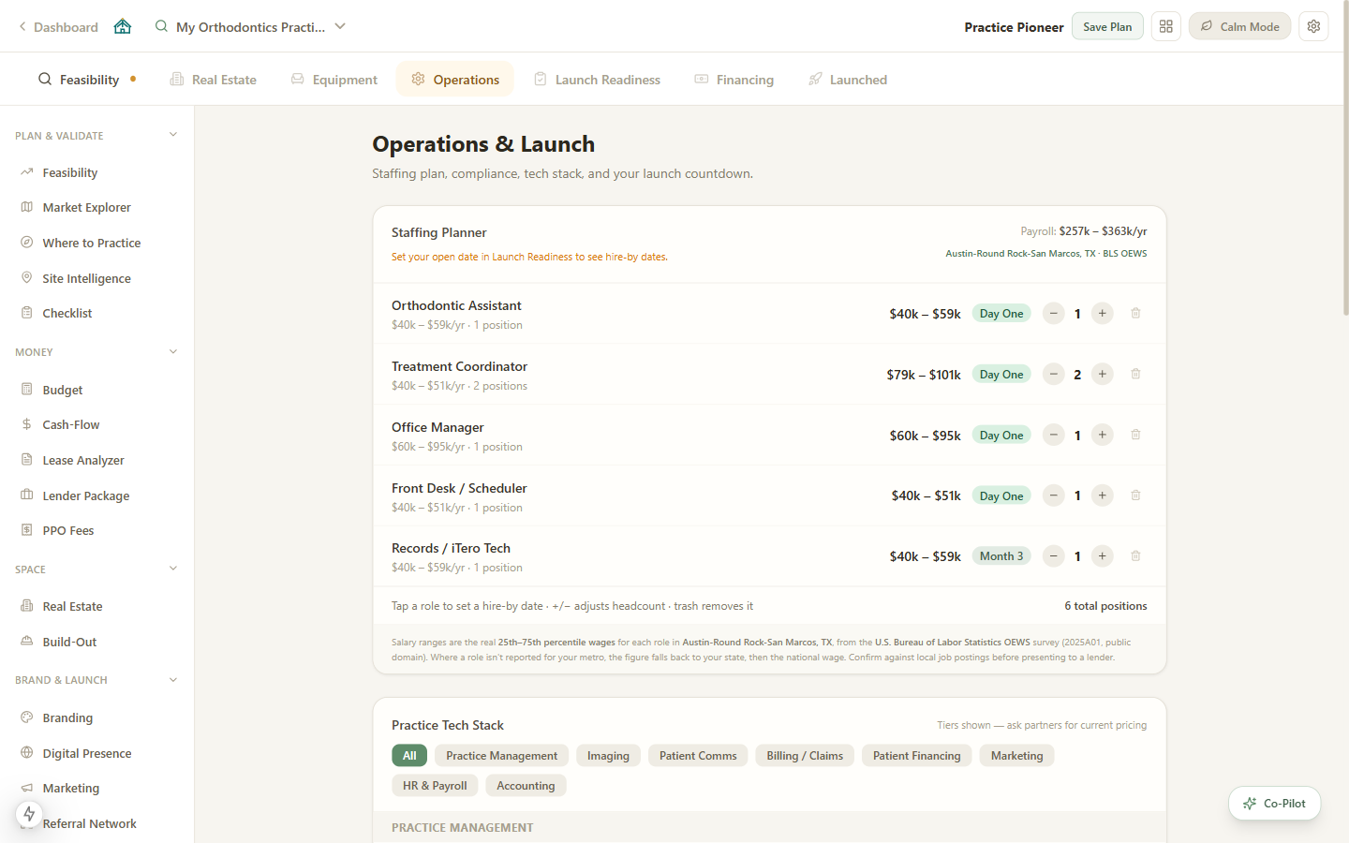This screenshot has height=843, width=1349.
Task: Open Budget in sidebar
Action: [96, 390]
